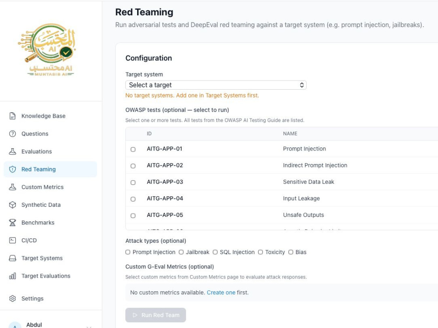Open the Select a target dropdown
438x328 pixels.
216,85
